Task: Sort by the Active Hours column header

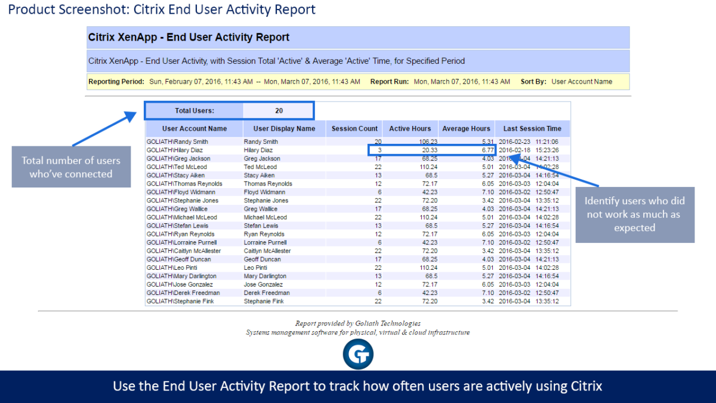Action: (410, 128)
